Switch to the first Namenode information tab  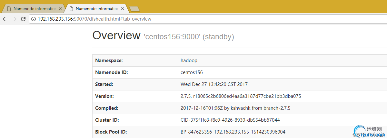(34, 8)
